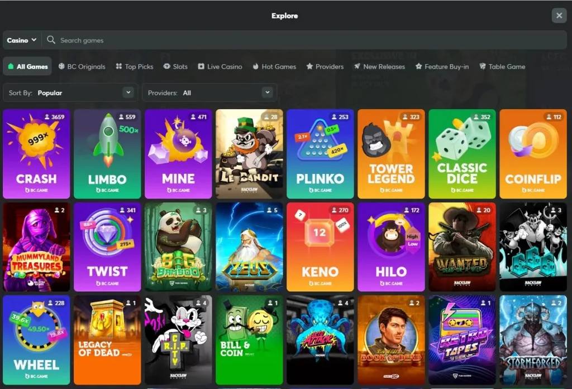Open Tower Legend game
572x389 pixels.
[391, 154]
